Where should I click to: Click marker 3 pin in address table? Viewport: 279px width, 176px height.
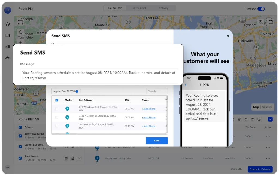(67, 126)
